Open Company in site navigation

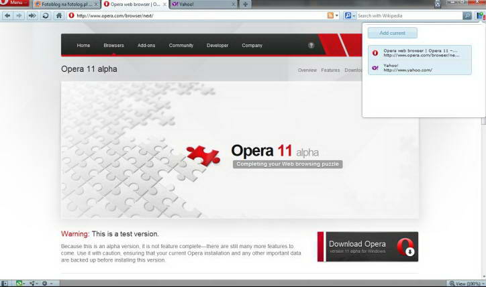[252, 45]
